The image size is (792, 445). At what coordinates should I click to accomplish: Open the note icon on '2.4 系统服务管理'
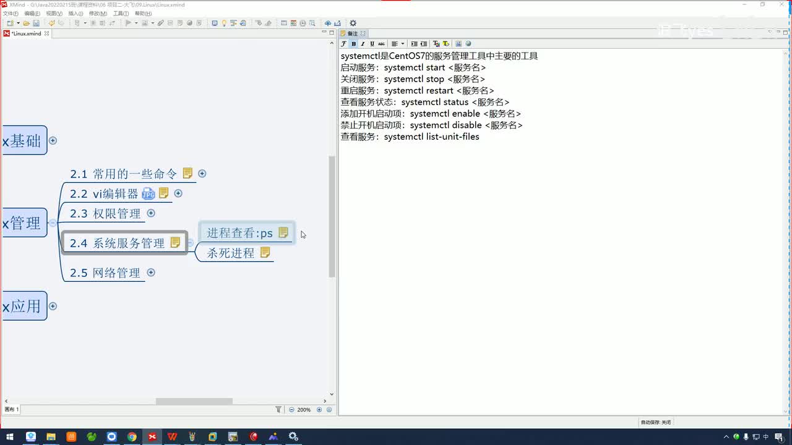click(x=175, y=242)
